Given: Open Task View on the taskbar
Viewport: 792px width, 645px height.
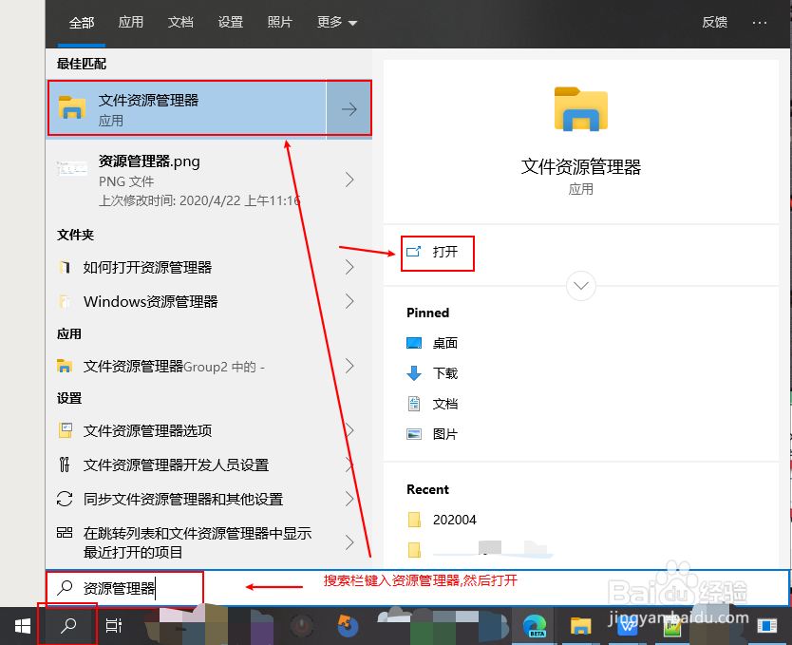Looking at the screenshot, I should 114,626.
